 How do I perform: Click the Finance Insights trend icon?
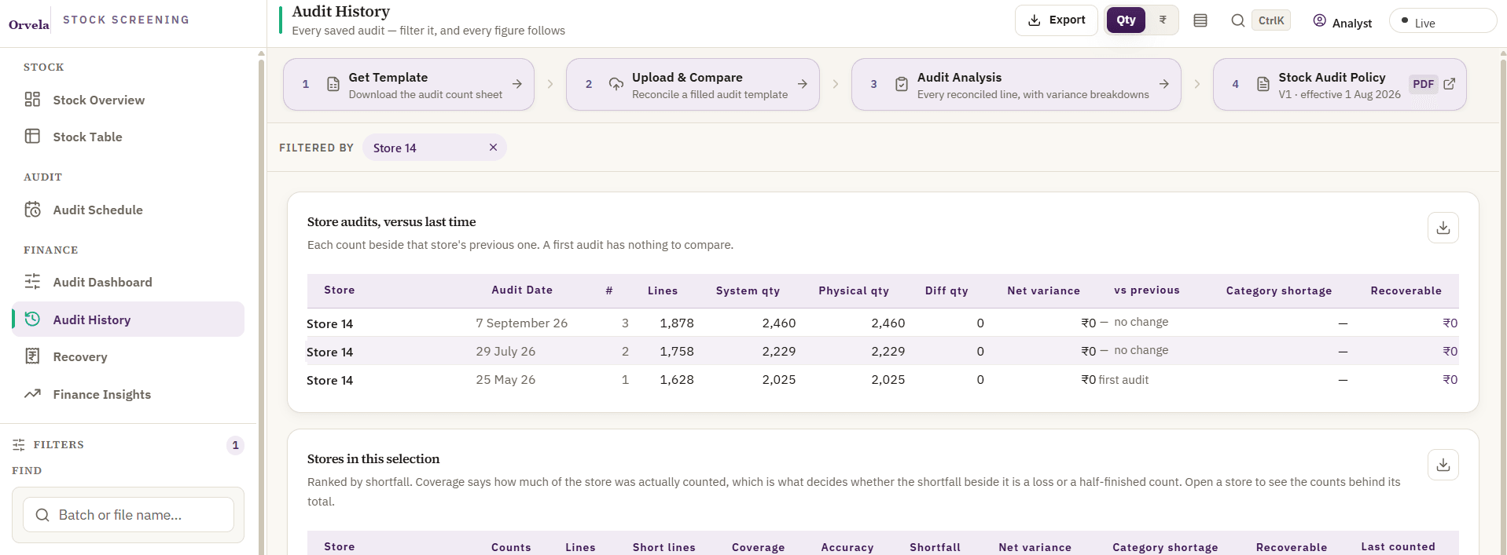point(32,394)
